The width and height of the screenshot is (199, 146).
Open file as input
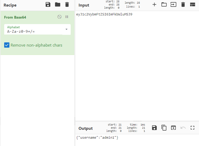tap(173, 5)
